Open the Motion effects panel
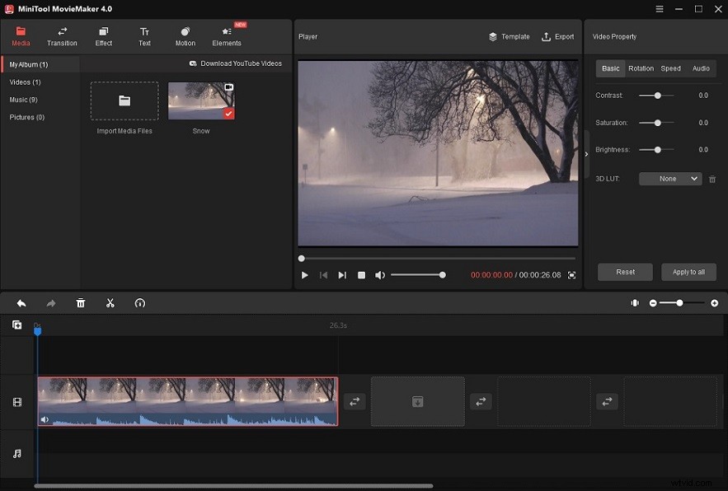This screenshot has height=491, width=728. pos(185,35)
